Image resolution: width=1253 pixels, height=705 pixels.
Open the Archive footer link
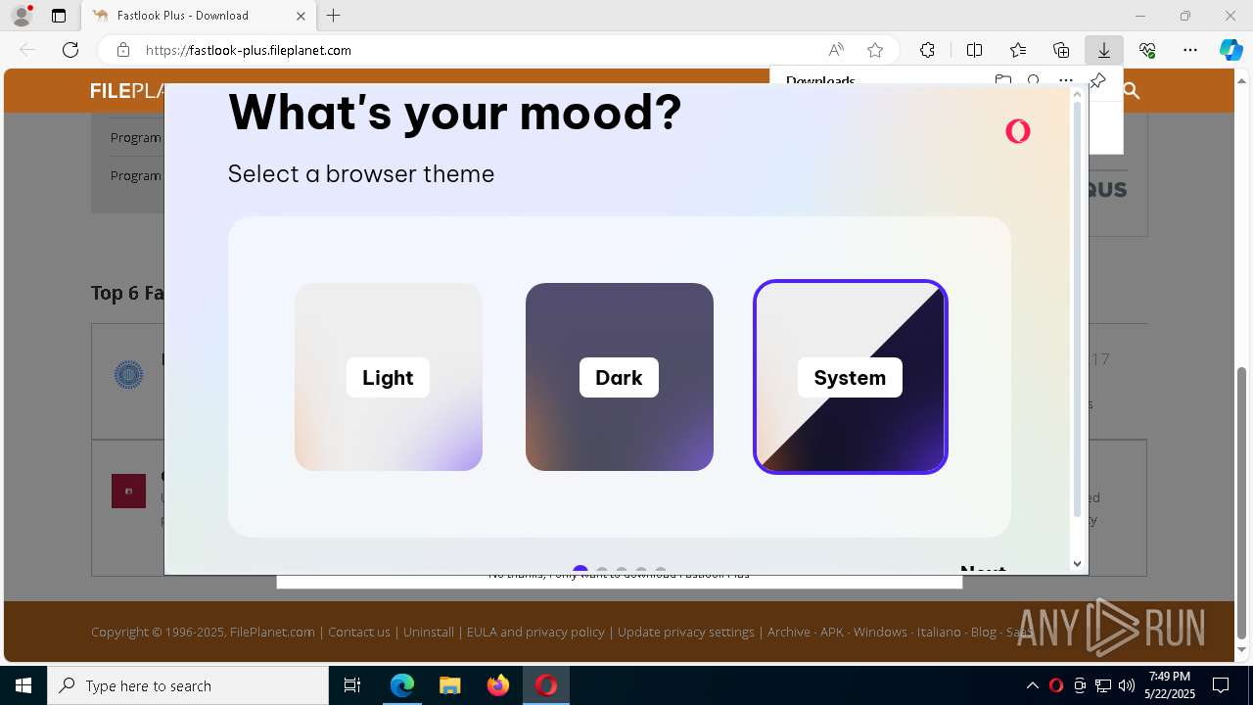[x=789, y=632]
